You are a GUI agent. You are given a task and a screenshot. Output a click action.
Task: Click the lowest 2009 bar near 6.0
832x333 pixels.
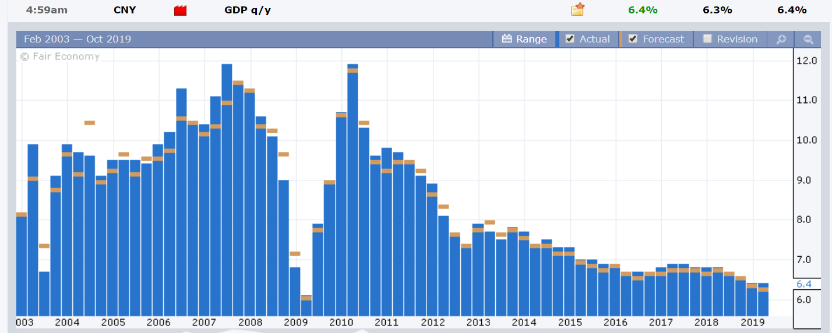[x=306, y=306]
